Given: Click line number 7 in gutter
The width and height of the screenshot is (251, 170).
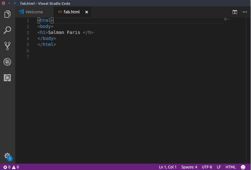Looking at the screenshot, I should [x=28, y=57].
